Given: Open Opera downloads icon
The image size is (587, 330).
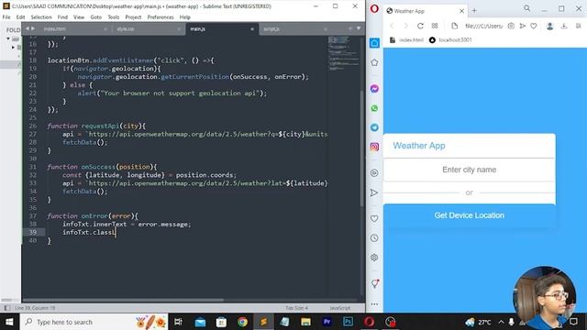Looking at the screenshot, I should (x=564, y=26).
